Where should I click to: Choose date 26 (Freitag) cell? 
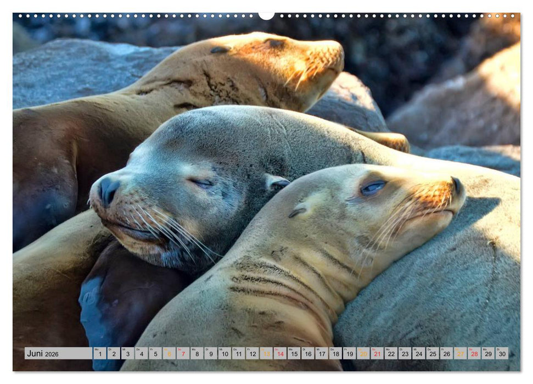pos(446,353)
